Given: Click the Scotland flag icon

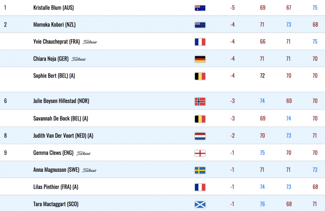Looking at the screenshot, I should pyautogui.click(x=200, y=204).
